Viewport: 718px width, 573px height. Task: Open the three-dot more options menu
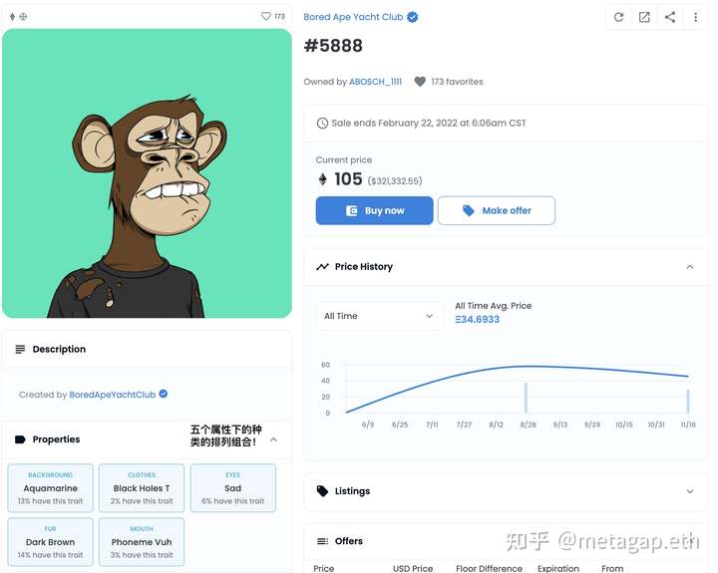point(696,17)
